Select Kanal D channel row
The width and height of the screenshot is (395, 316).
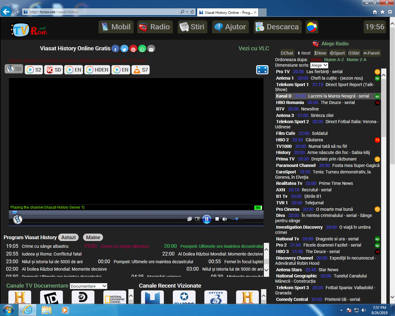[328, 96]
